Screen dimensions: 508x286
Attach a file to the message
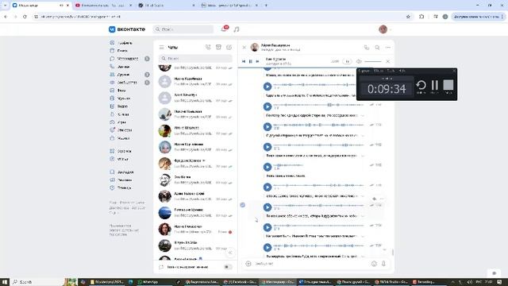[248, 264]
